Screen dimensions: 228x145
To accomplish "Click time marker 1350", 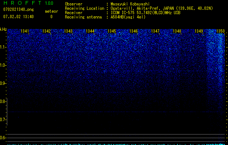I will [220, 31].
